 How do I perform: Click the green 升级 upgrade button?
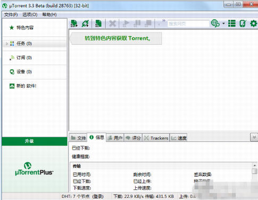pos(35,141)
